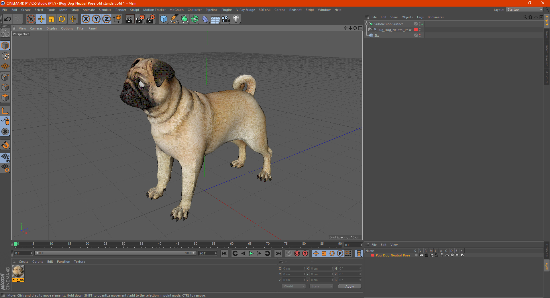Select the Live Selection tool
The width and height of the screenshot is (550, 298).
pos(31,19)
